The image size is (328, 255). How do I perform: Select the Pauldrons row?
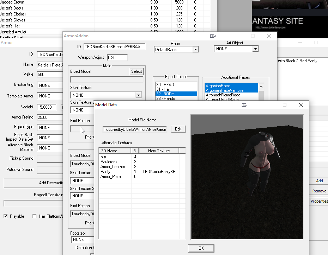click(x=142, y=162)
